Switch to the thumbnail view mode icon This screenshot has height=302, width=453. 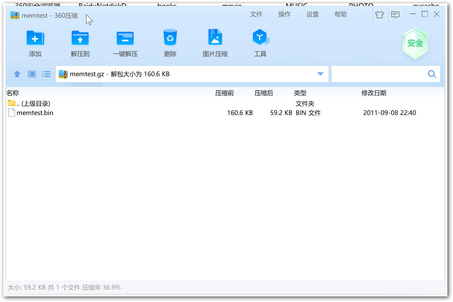[32, 74]
